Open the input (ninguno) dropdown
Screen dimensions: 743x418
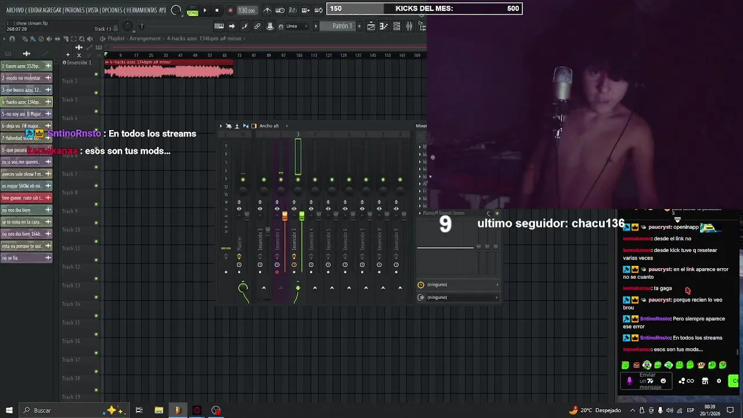459,284
